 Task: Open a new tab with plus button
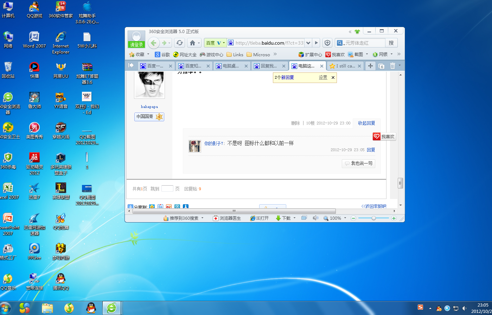pos(370,66)
